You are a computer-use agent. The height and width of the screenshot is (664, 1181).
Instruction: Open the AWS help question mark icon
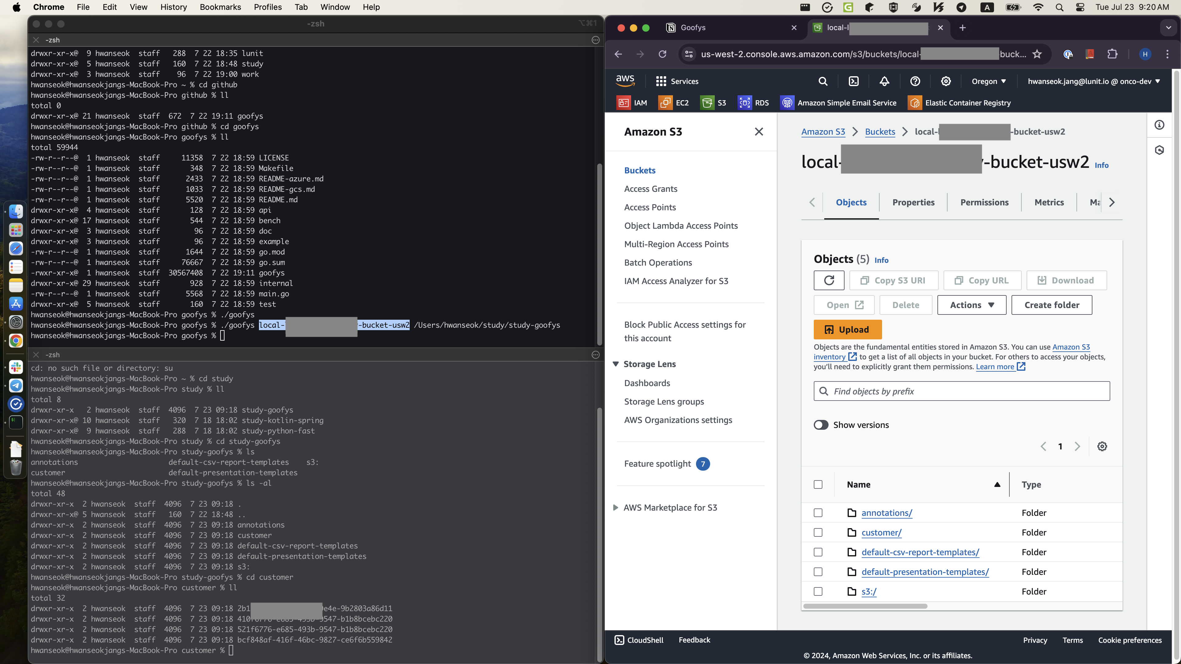915,81
